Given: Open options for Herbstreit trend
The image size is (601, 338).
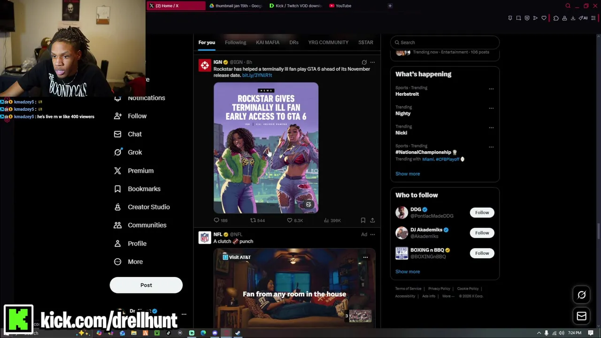Looking at the screenshot, I should [x=491, y=89].
